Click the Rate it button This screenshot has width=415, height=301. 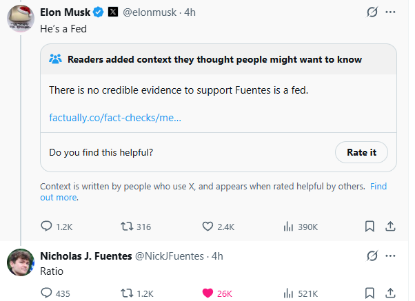click(x=361, y=152)
